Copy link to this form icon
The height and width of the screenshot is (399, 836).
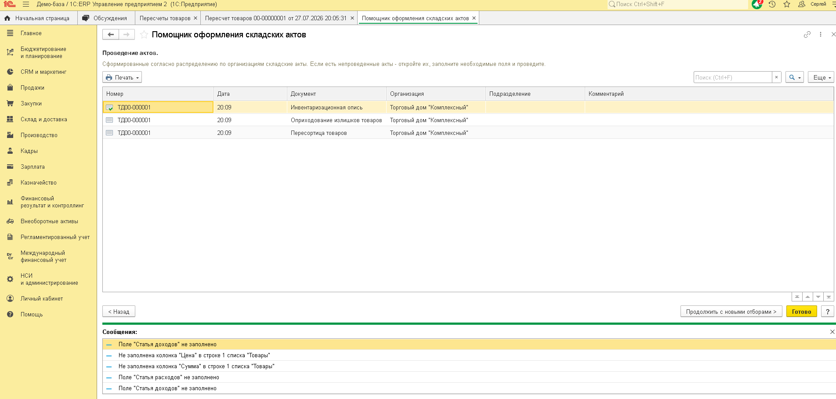point(807,34)
